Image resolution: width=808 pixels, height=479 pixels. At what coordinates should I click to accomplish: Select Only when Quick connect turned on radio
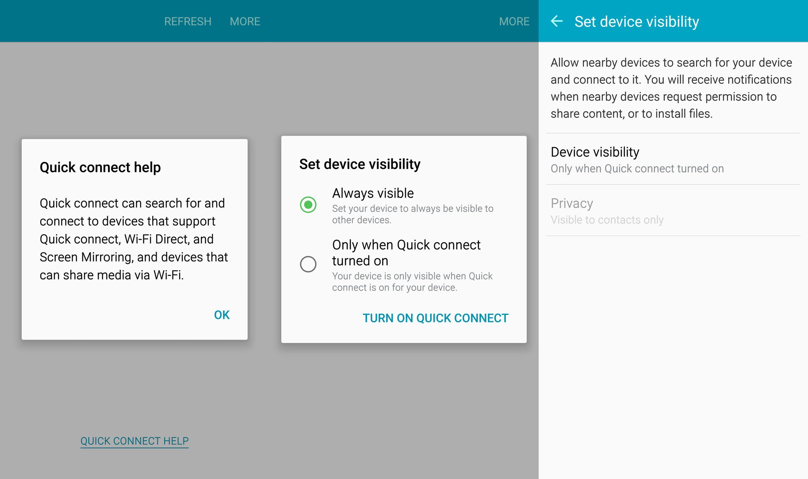click(x=308, y=264)
